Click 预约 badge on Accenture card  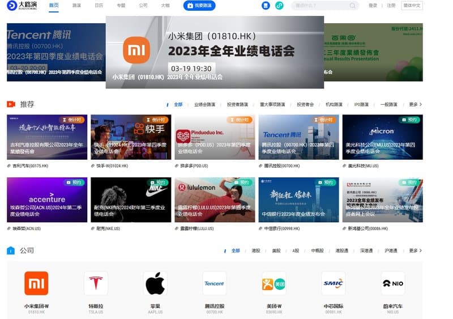[x=74, y=182]
